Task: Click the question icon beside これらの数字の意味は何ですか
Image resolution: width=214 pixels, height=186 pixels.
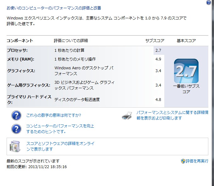Action: coord(16,115)
